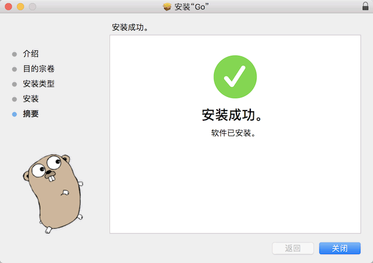Image resolution: width=373 pixels, height=263 pixels.
Task: Click the blue bullet next to 摘要
Action: coord(14,114)
